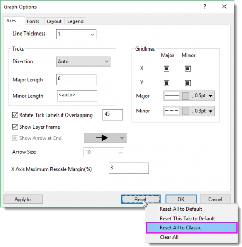Toggle X major gridlines checkbox
The width and height of the screenshot is (242, 247).
click(x=166, y=69)
